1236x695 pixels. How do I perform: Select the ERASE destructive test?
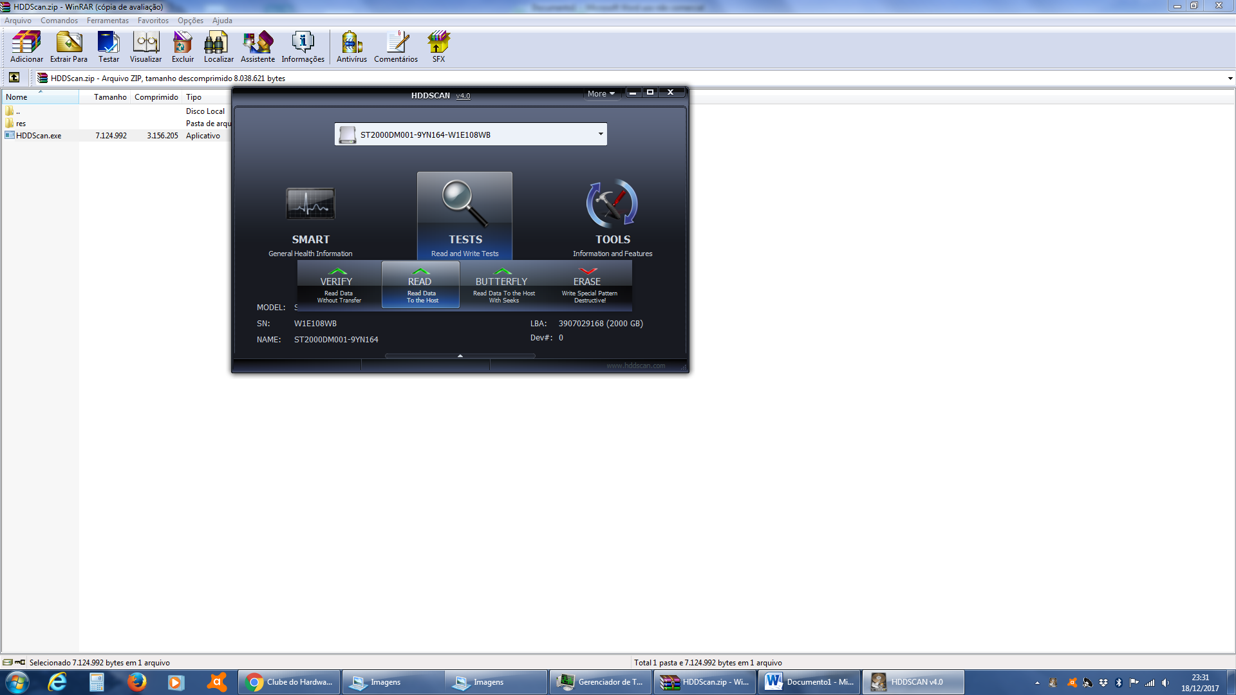click(x=588, y=284)
